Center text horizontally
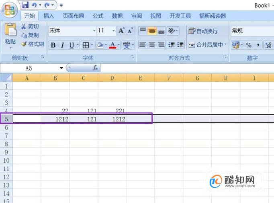 [152, 44]
